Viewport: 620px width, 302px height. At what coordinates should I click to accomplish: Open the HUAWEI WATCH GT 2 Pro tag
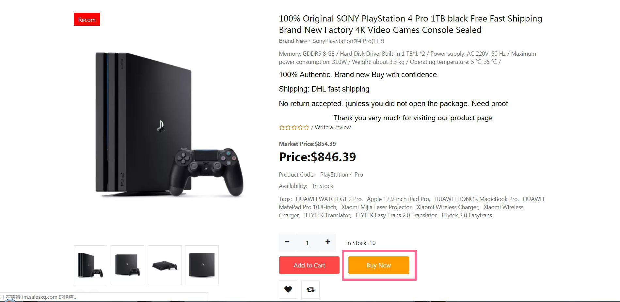click(x=328, y=199)
